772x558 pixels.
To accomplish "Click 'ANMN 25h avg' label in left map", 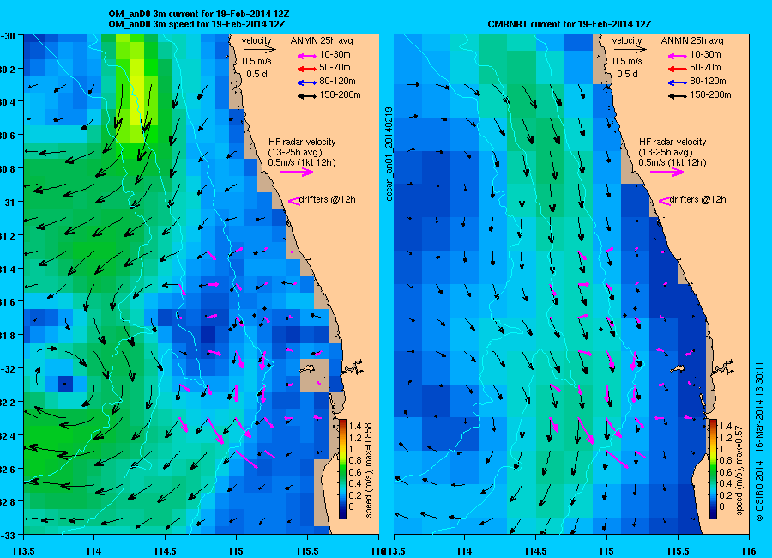I will (322, 41).
